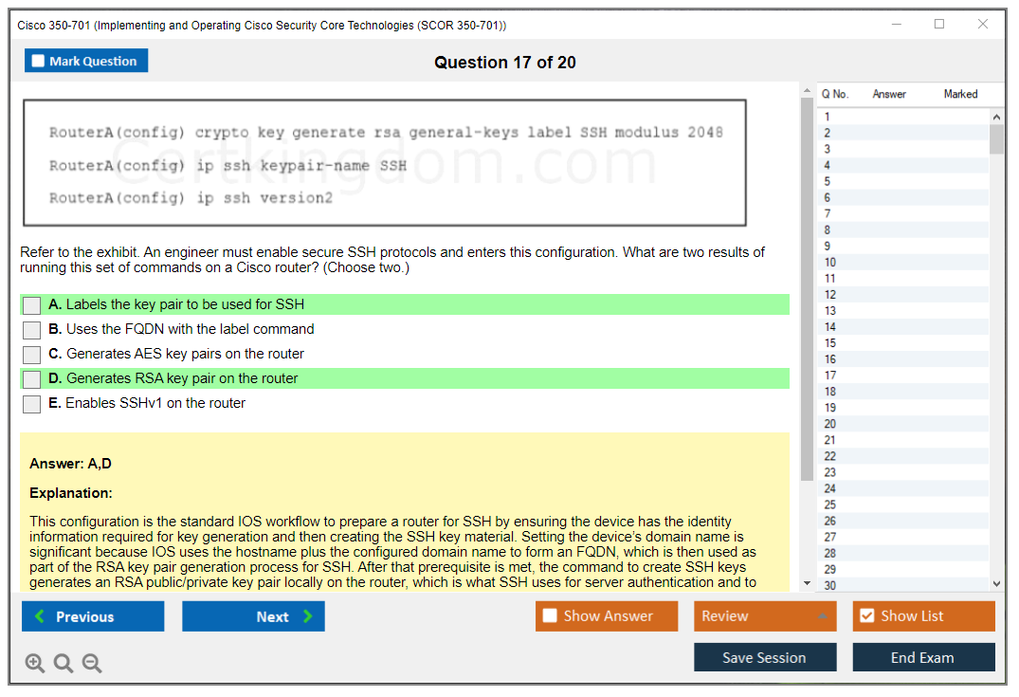Close the exam window
Screen dimensions: 1019x697
983,25
